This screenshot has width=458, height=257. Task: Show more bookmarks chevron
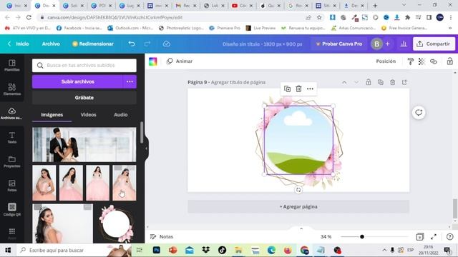pyautogui.click(x=450, y=28)
